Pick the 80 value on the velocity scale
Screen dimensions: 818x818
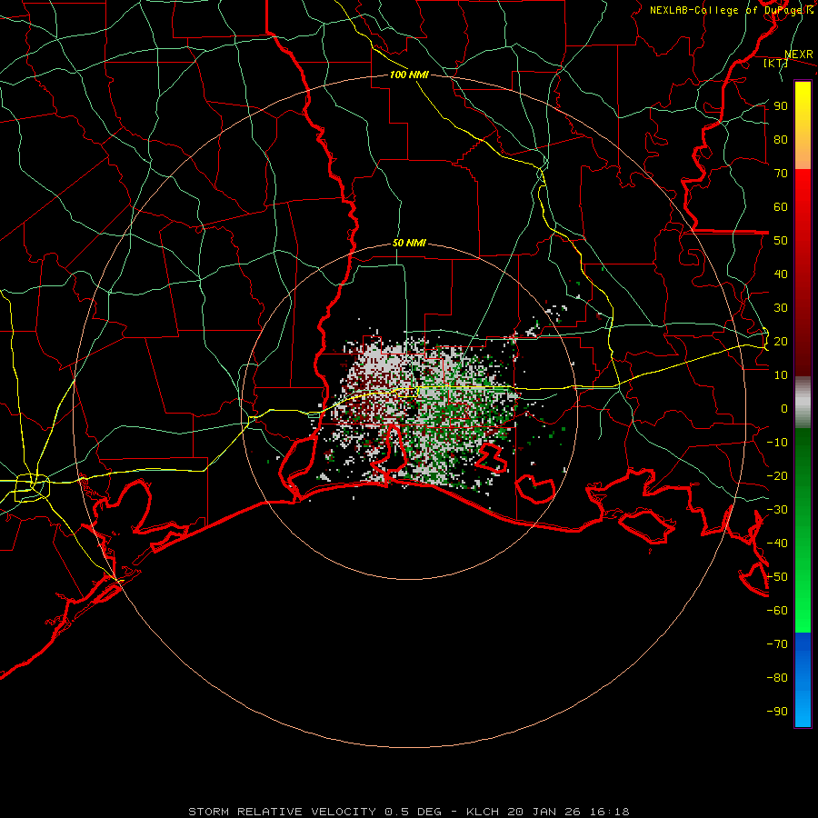click(x=781, y=139)
